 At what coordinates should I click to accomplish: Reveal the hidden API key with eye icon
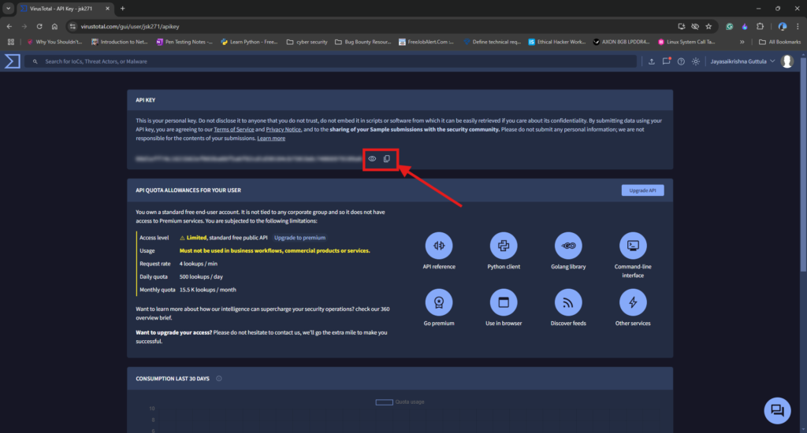tap(372, 159)
